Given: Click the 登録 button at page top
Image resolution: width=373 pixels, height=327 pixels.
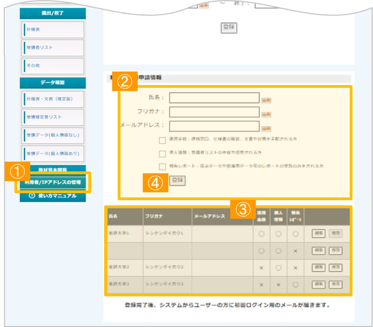Looking at the screenshot, I should point(229,27).
